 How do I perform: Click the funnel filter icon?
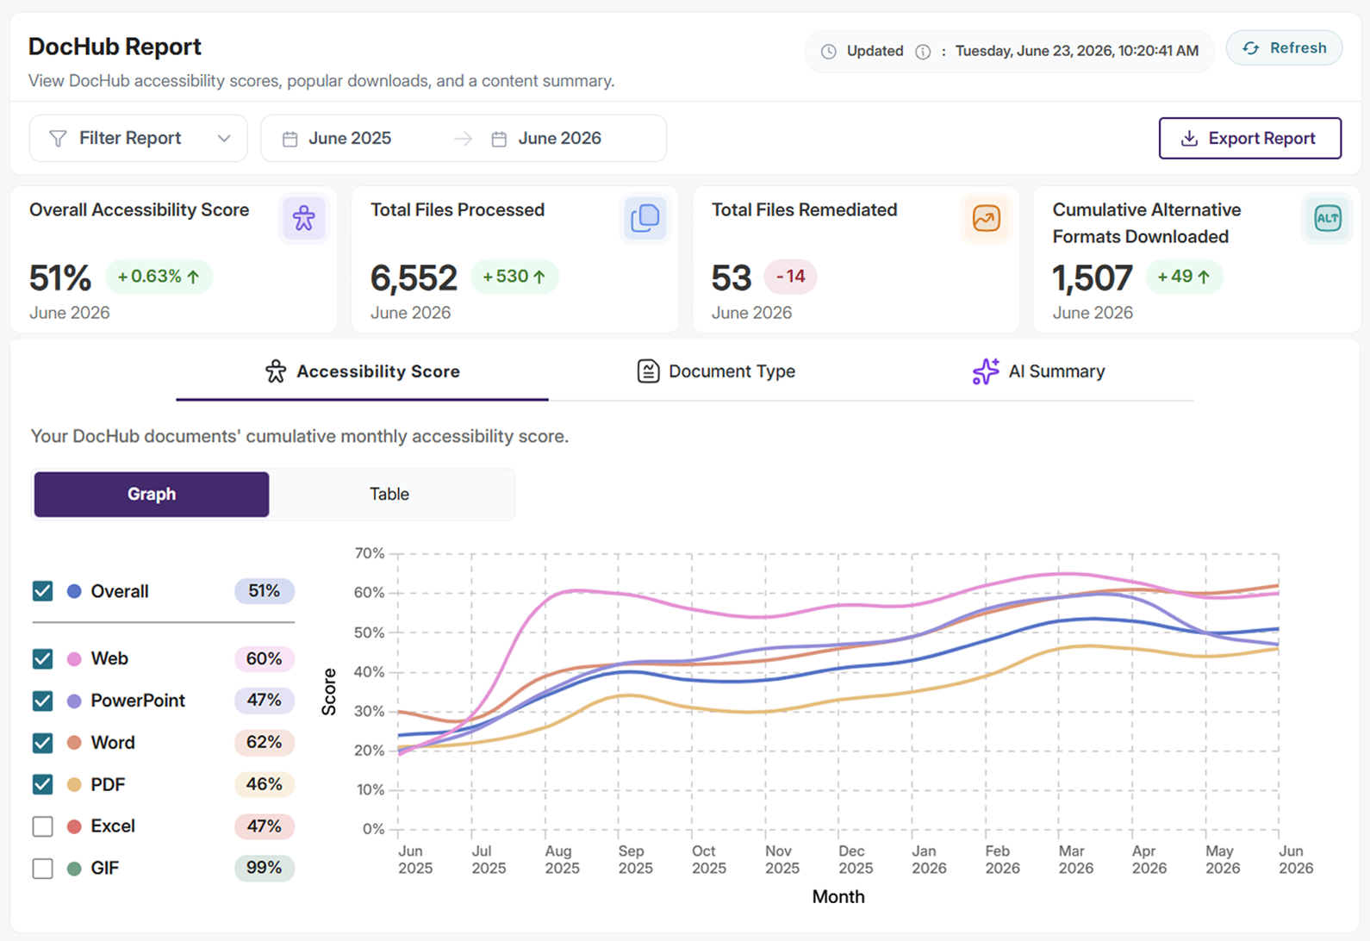coord(58,139)
